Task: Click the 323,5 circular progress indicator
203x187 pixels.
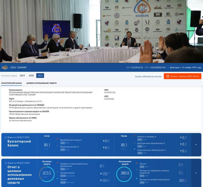Action: click(x=46, y=174)
